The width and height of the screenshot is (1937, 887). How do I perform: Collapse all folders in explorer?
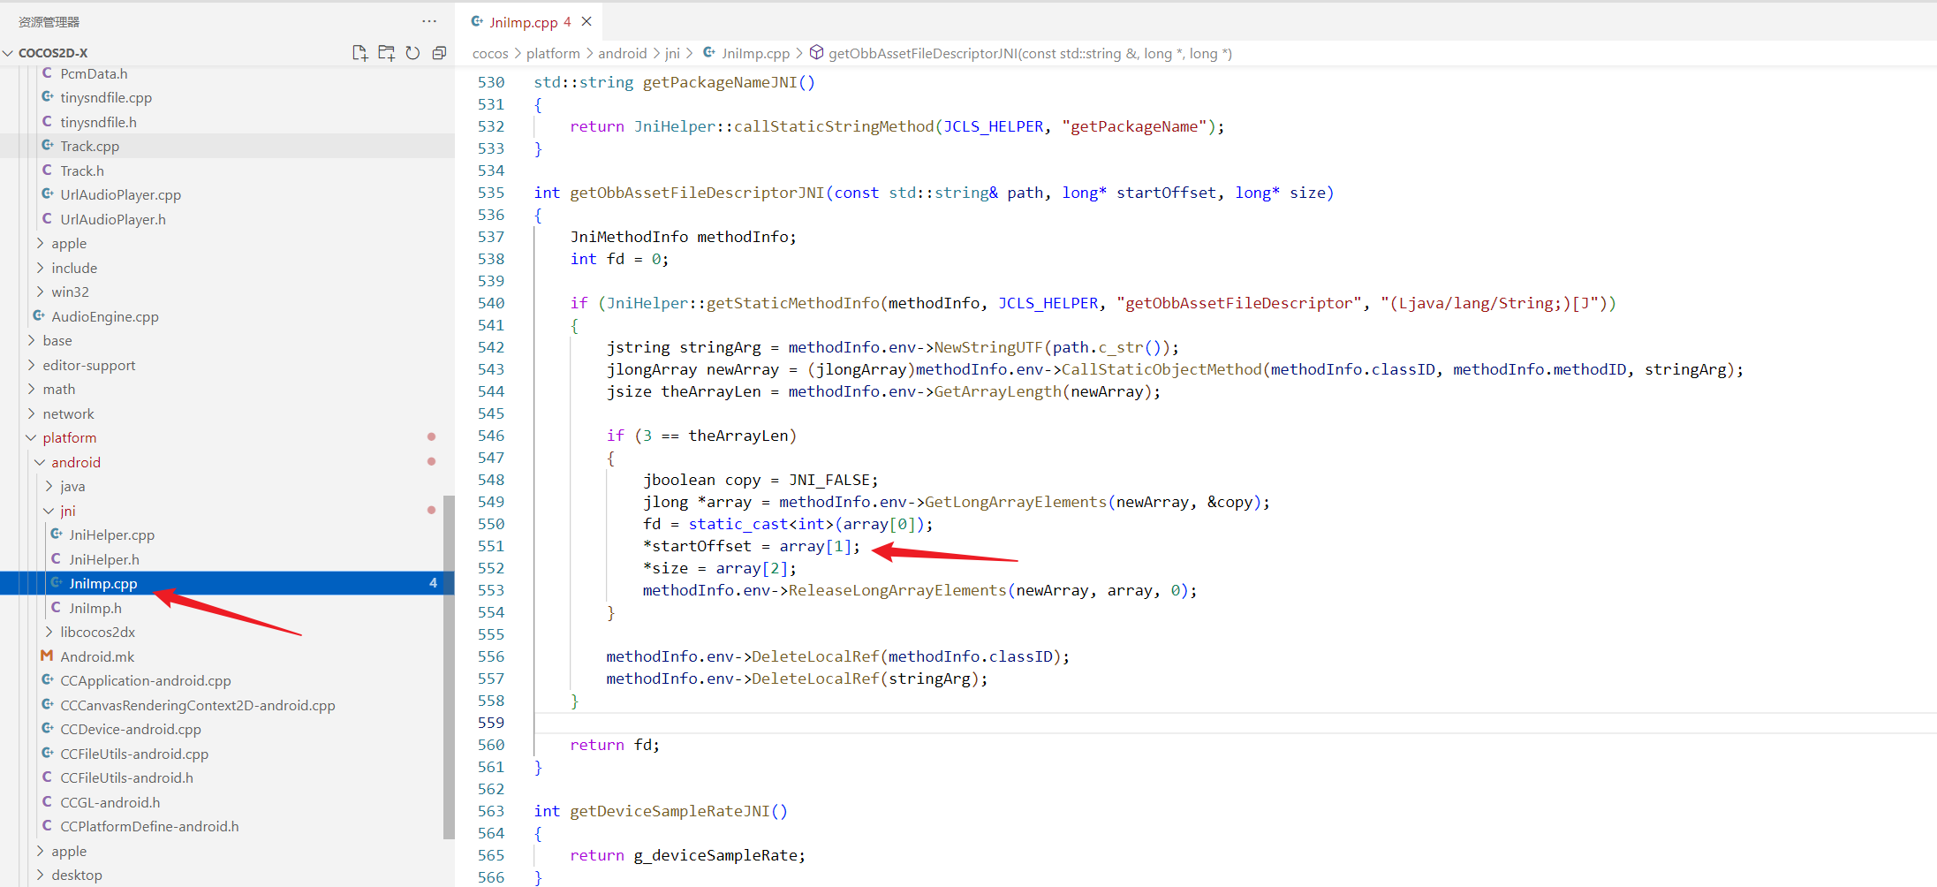point(439,53)
